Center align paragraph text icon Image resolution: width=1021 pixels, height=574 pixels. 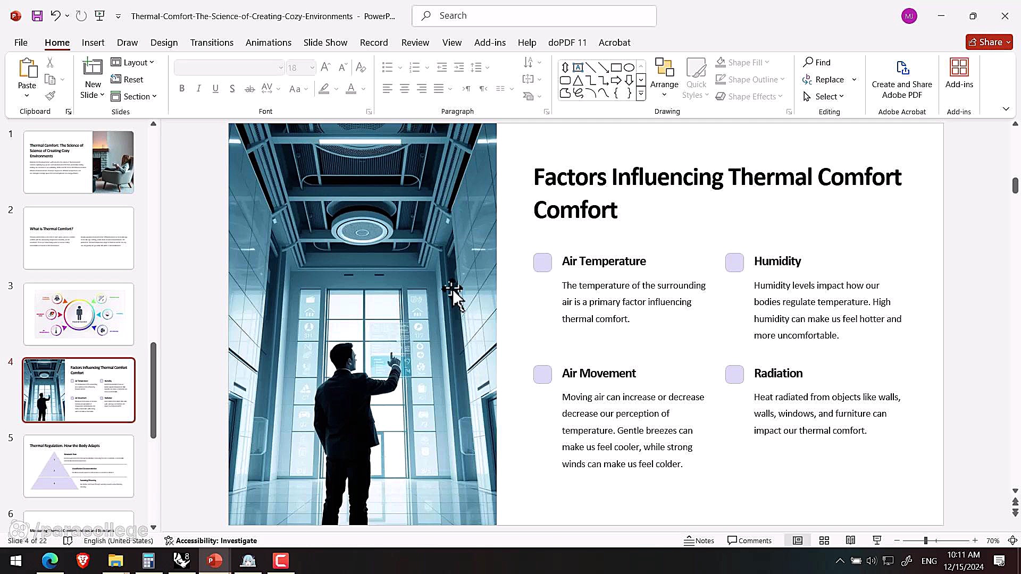click(405, 89)
